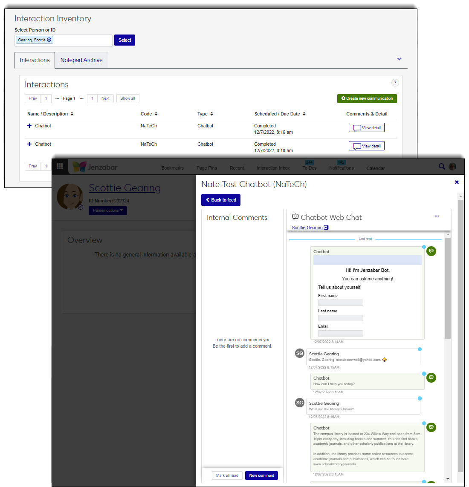This screenshot has height=487, width=469.
Task: Click Scottie Gearing profile photo
Action: (x=70, y=196)
